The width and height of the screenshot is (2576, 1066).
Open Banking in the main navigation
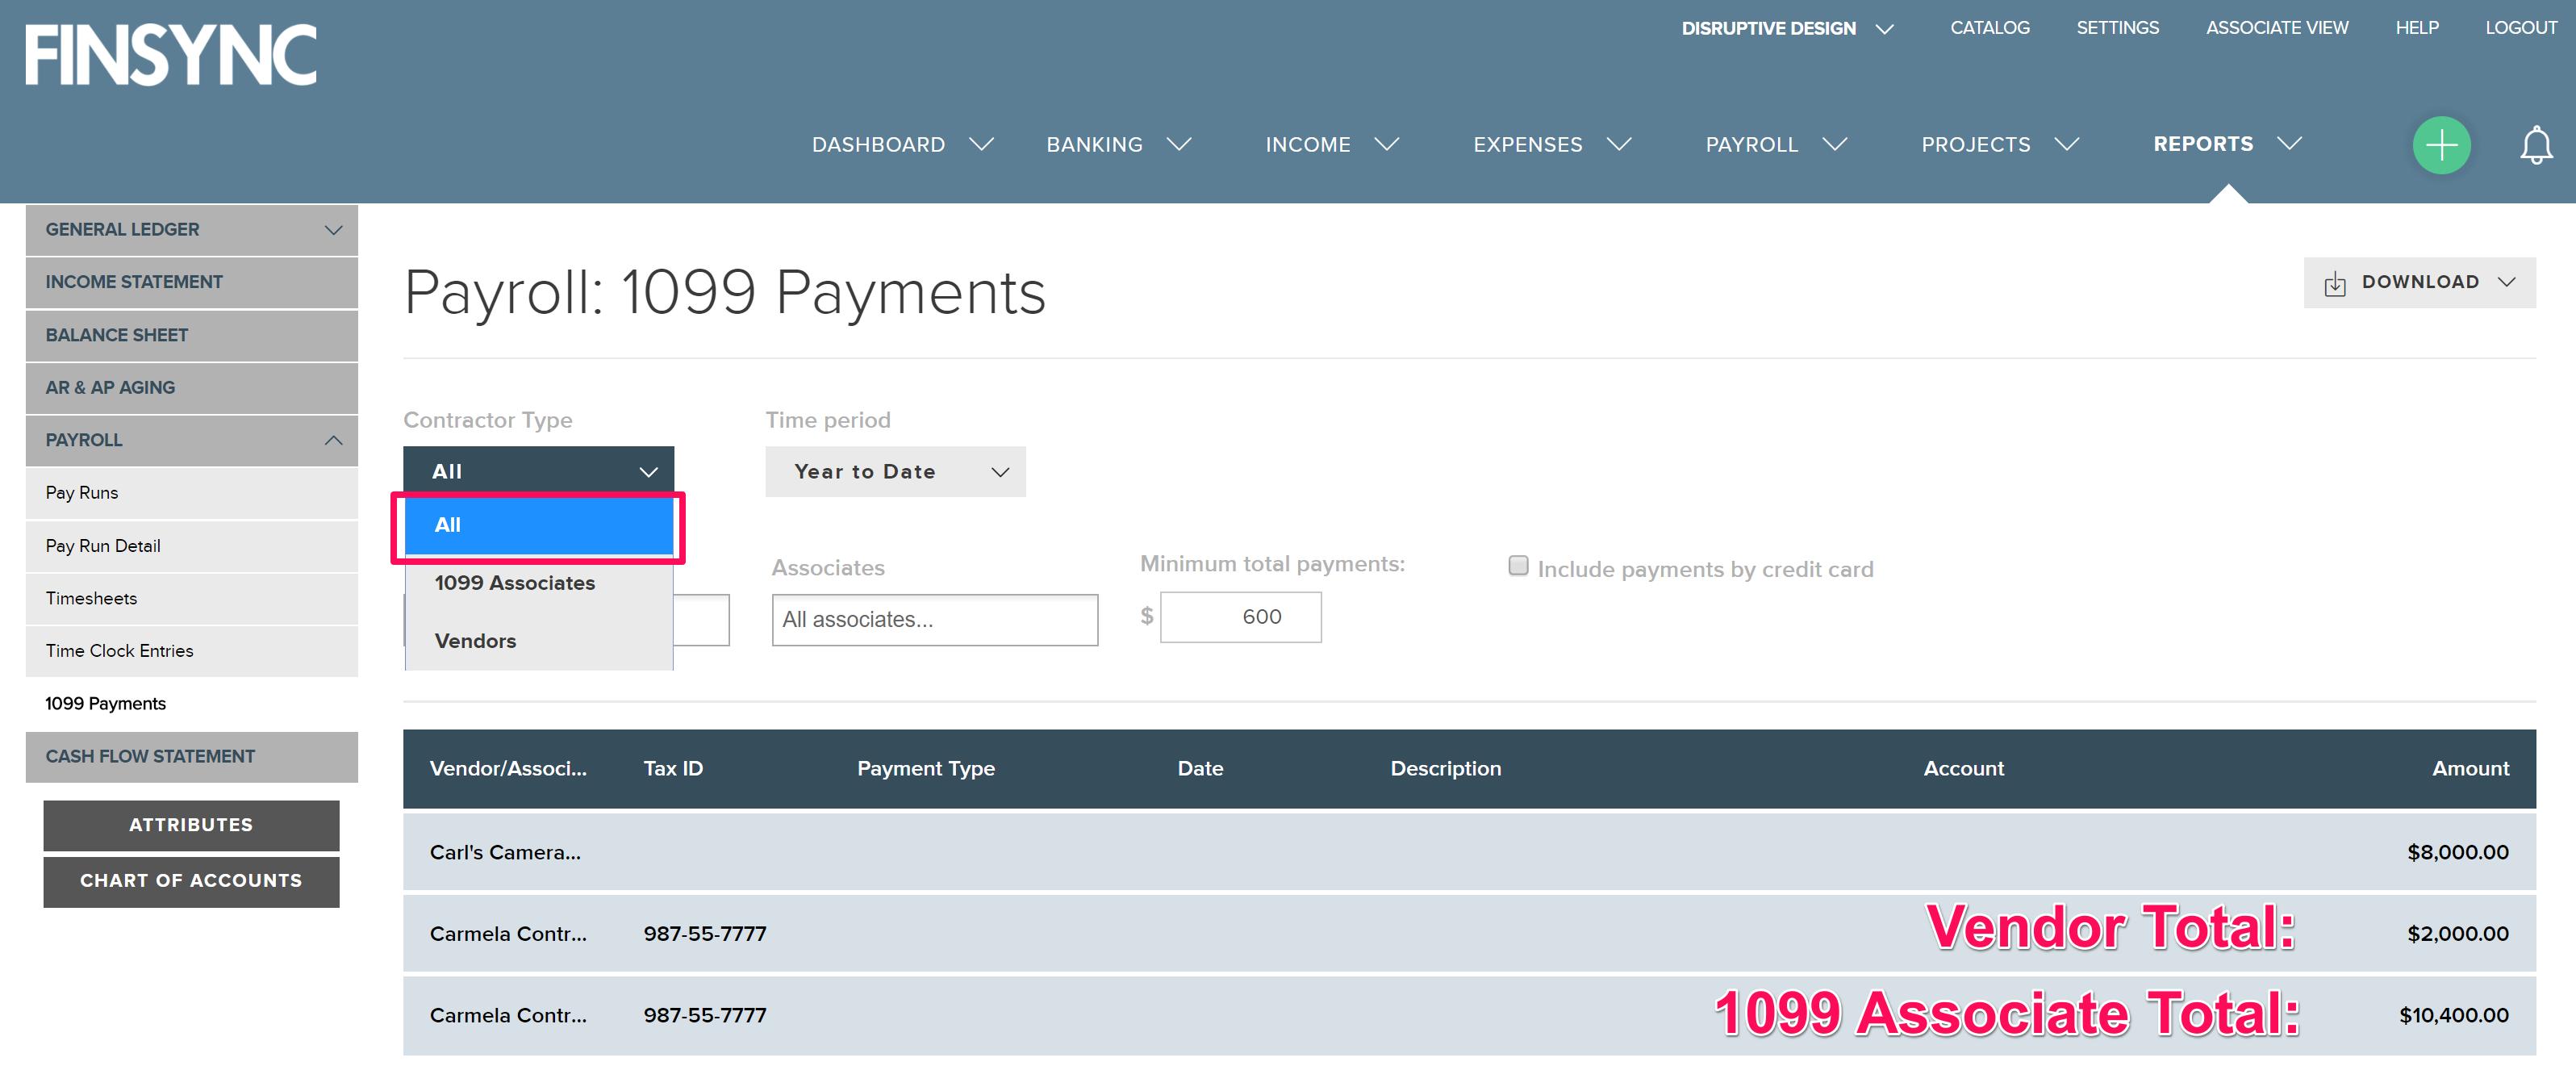pos(1094,145)
